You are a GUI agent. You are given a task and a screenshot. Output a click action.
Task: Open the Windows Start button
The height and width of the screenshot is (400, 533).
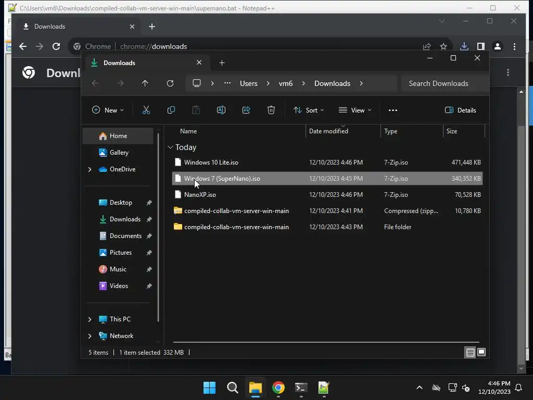point(209,387)
